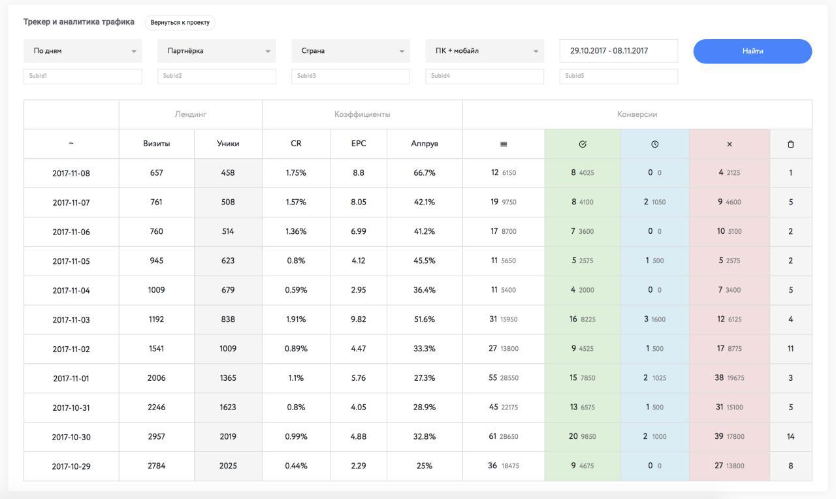
Task: Click the approved checkmark icon column header
Action: [x=583, y=144]
